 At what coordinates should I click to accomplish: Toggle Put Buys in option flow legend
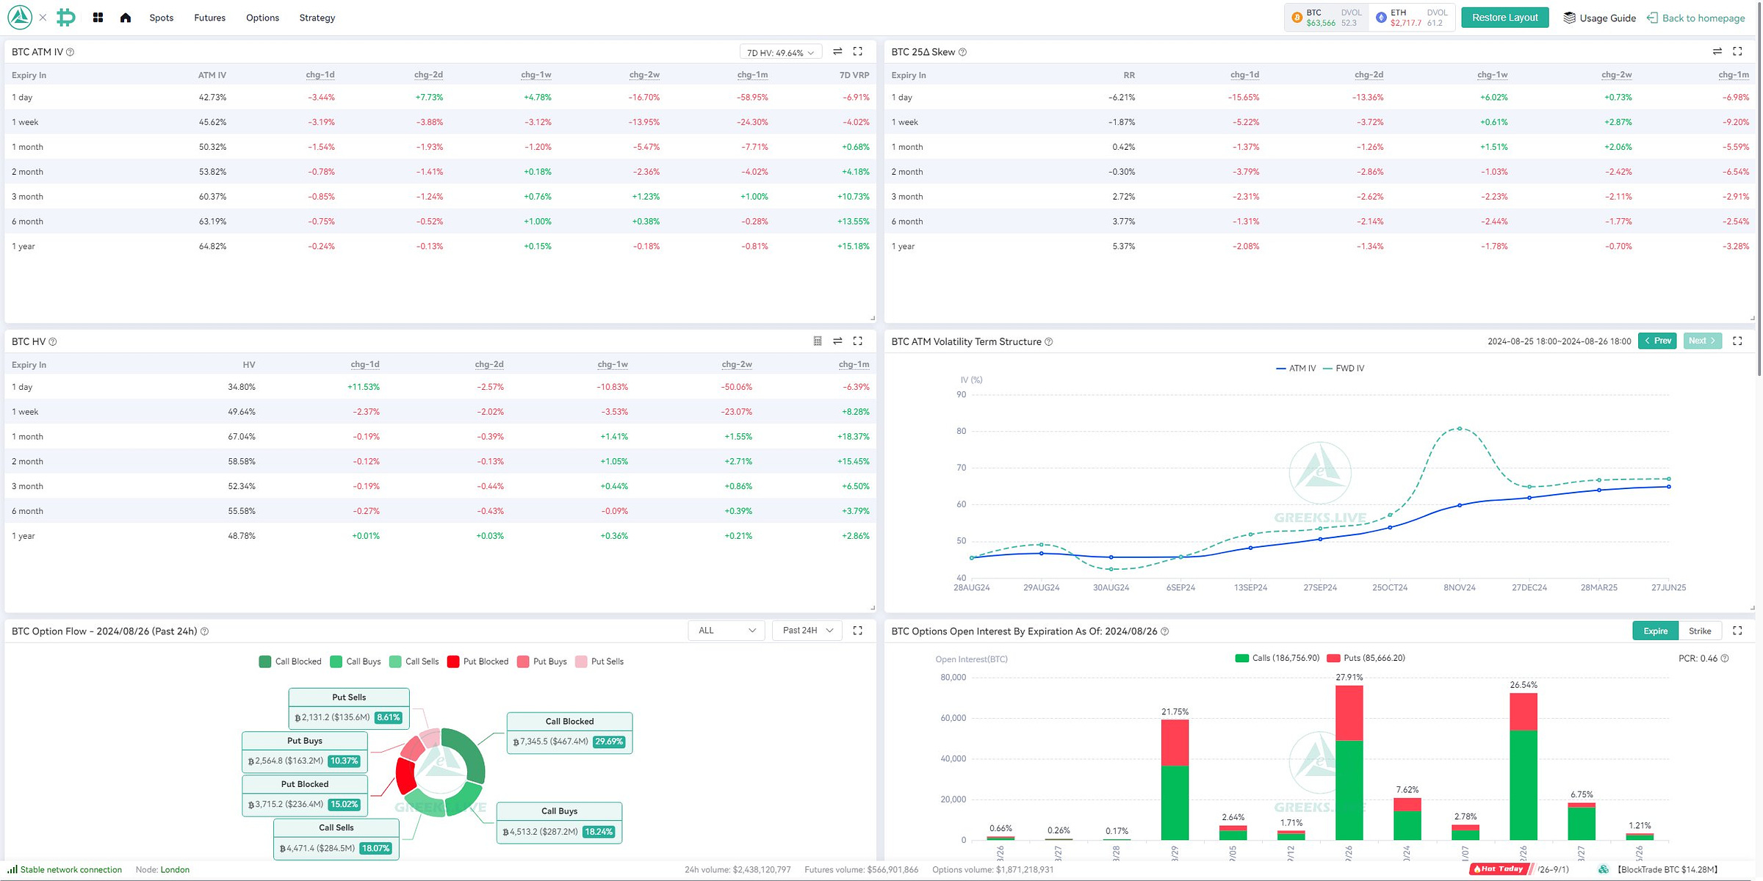[542, 661]
